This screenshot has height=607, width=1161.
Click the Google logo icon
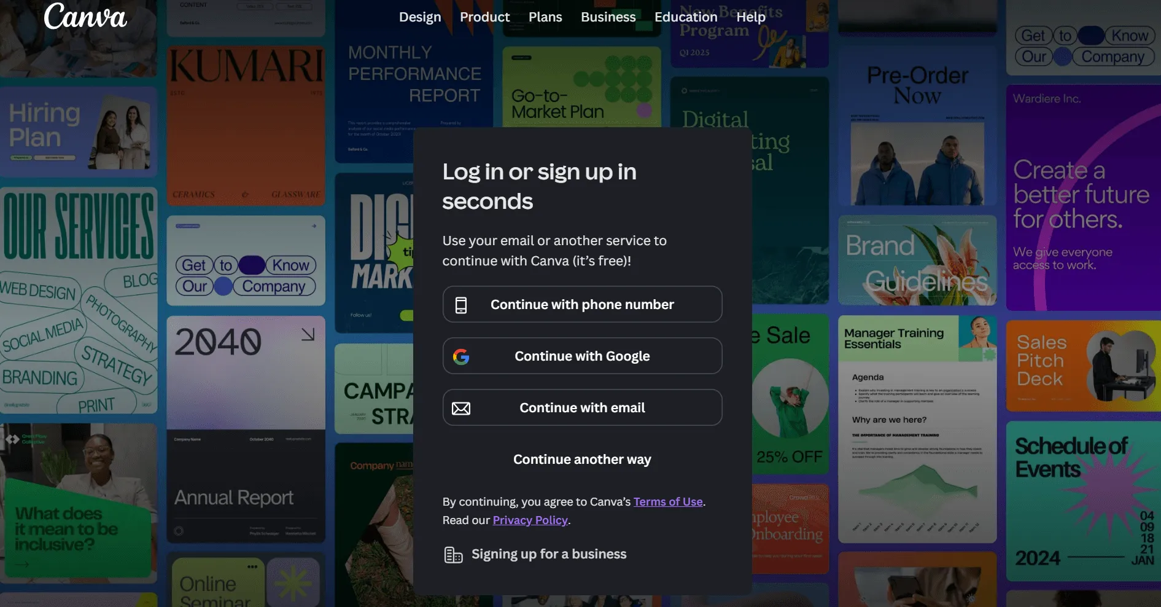pos(461,356)
